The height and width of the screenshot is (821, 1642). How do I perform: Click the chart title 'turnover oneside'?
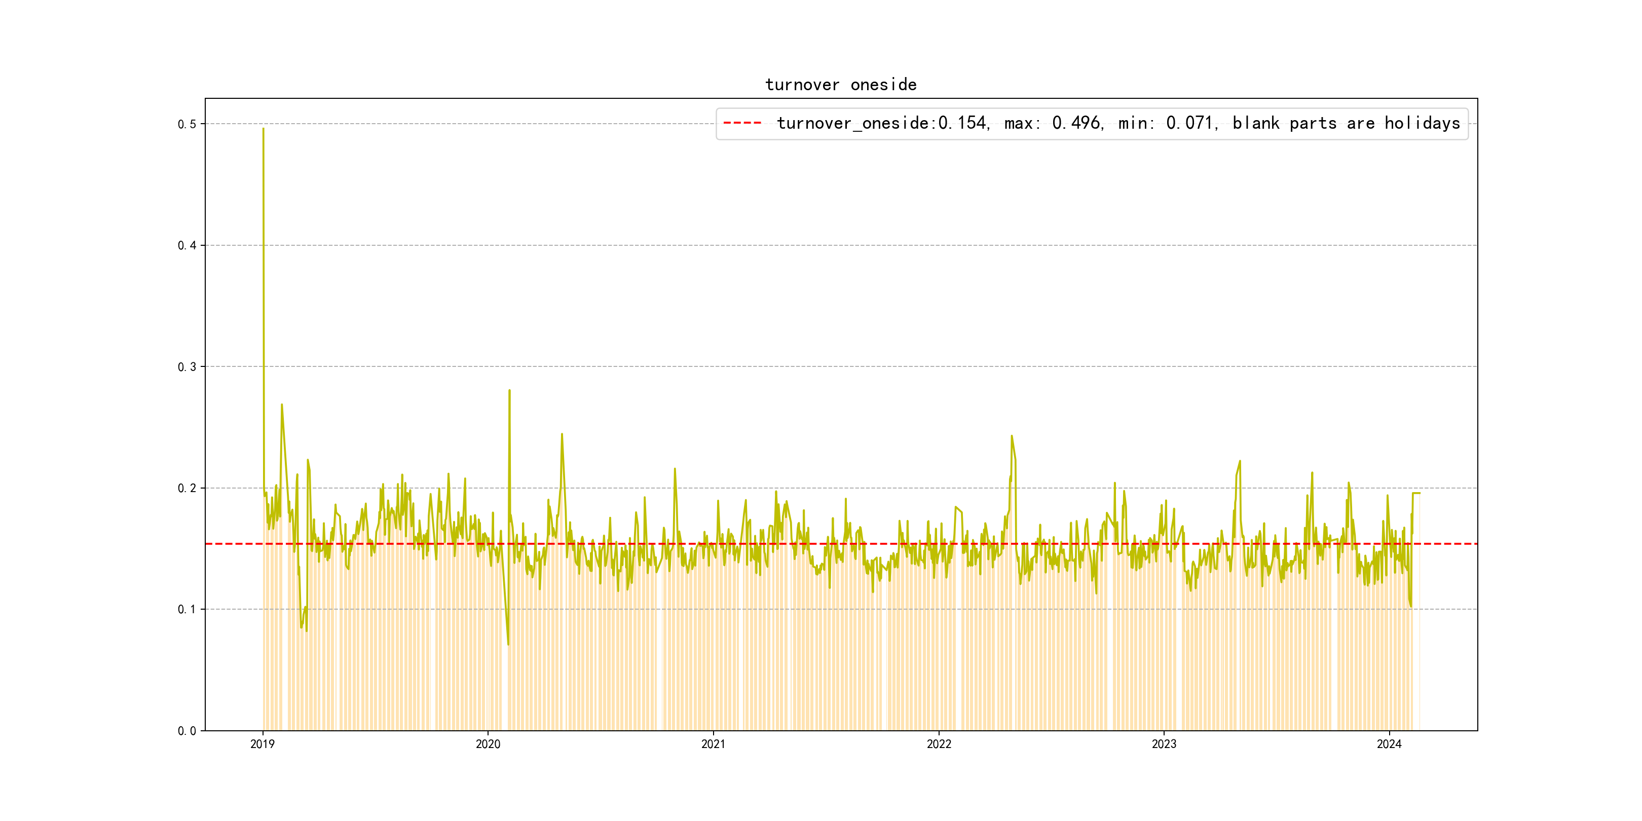click(840, 85)
